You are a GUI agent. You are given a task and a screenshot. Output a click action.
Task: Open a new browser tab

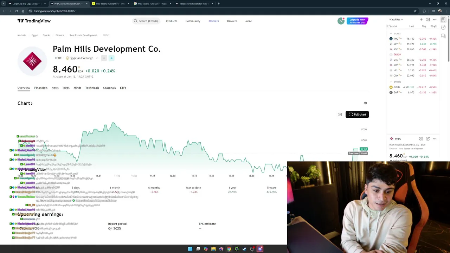pyautogui.click(x=219, y=4)
